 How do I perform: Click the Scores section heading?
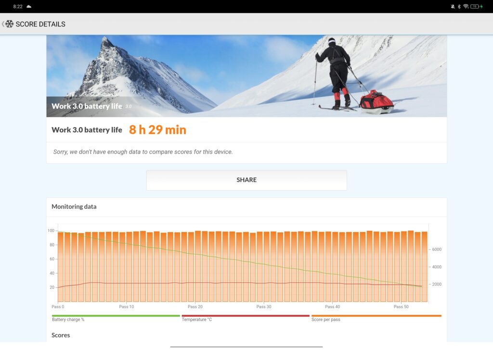[x=61, y=335]
